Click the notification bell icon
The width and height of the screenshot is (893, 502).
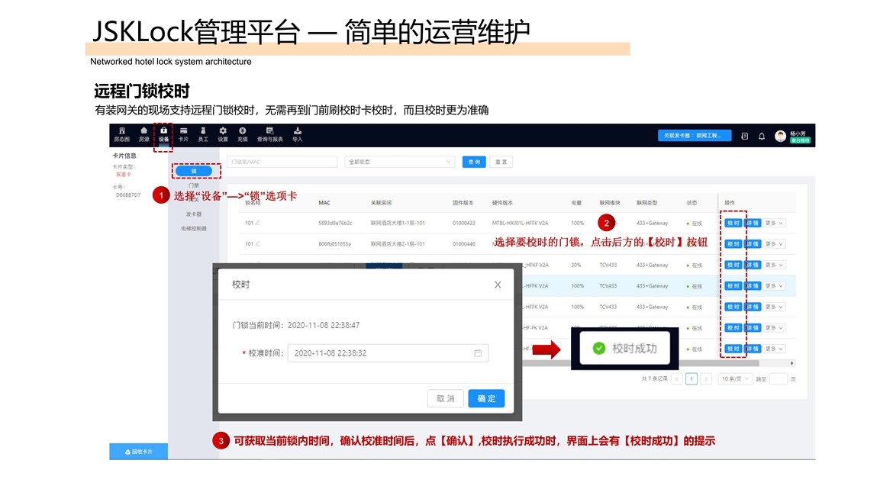[x=762, y=136]
